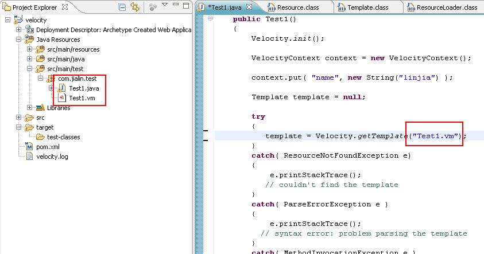Click the Deployment Descriptor icon
Screen dimensions: 484x254
point(30,30)
